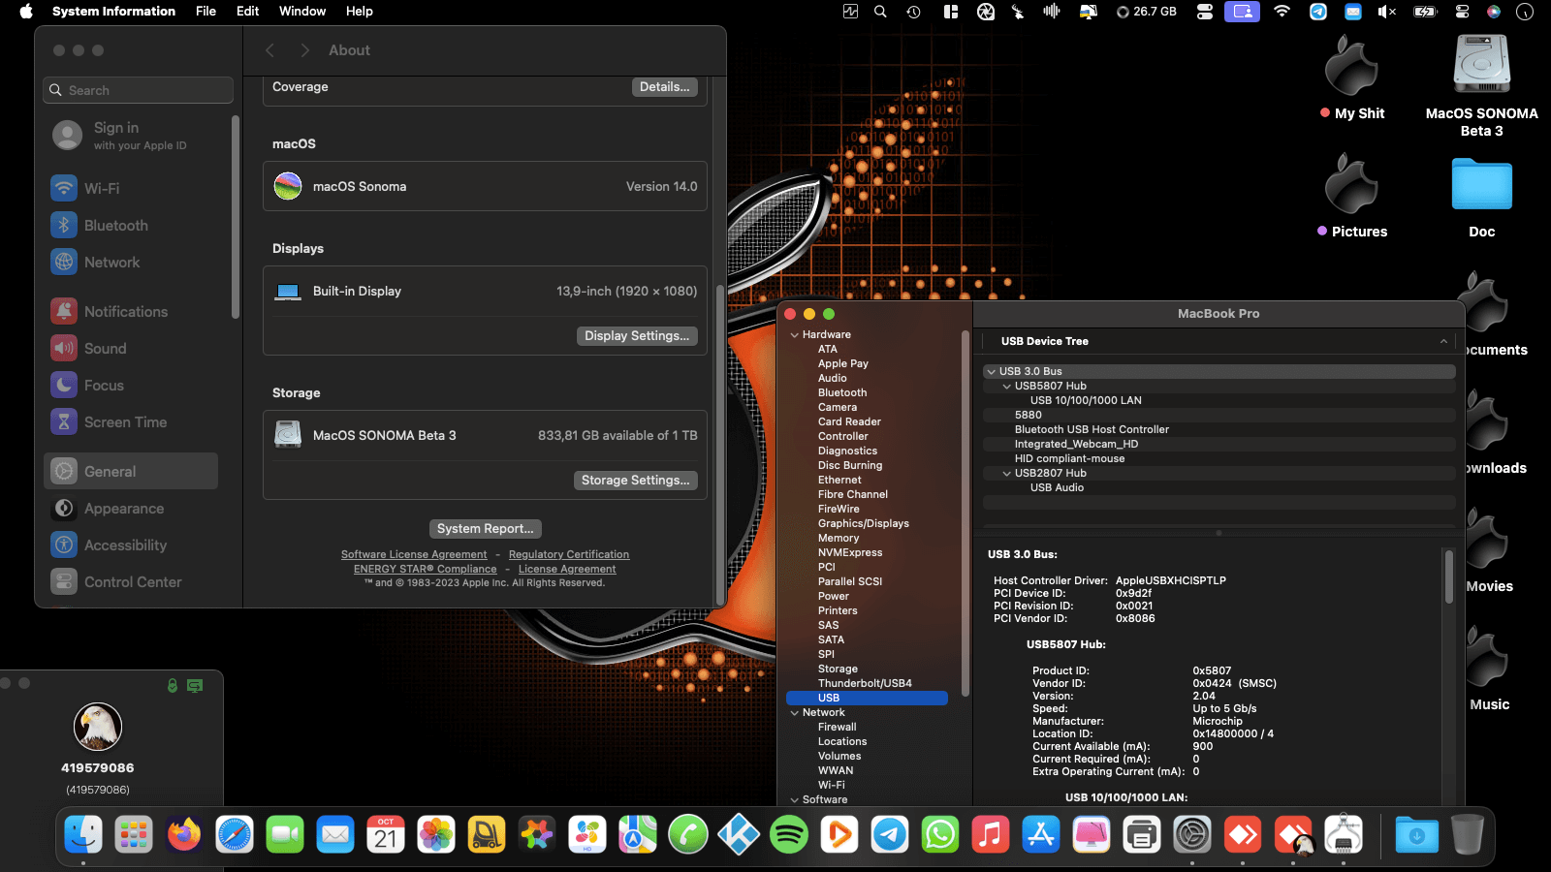
Task: Select Screen Time in the sidebar
Action: [x=131, y=421]
